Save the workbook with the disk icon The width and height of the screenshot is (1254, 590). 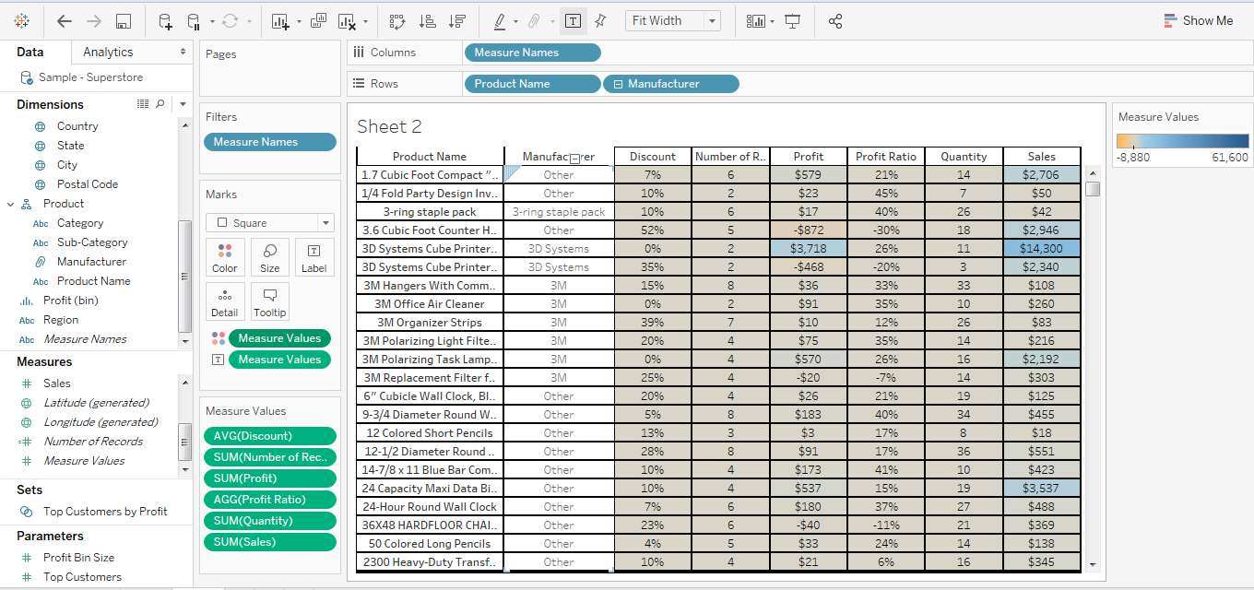coord(124,20)
